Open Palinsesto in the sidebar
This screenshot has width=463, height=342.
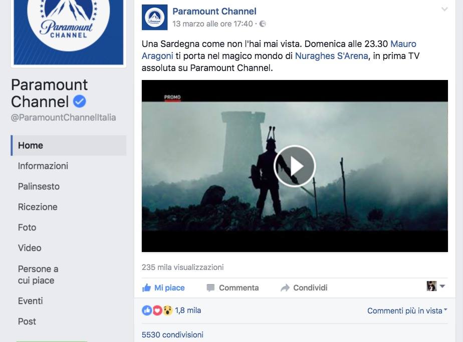(x=39, y=186)
